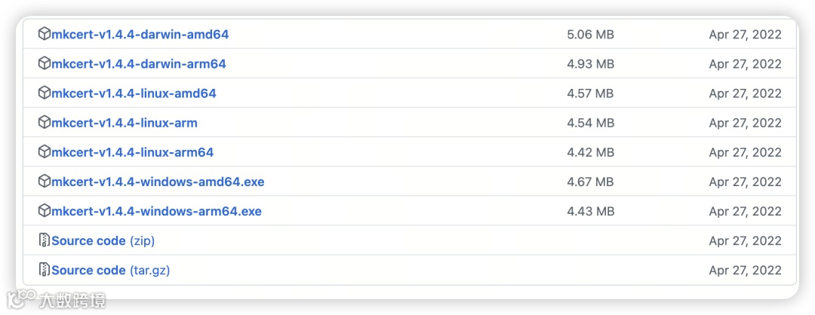The width and height of the screenshot is (815, 315).
Task: Click the date on the Source code (zip) row
Action: click(x=745, y=241)
